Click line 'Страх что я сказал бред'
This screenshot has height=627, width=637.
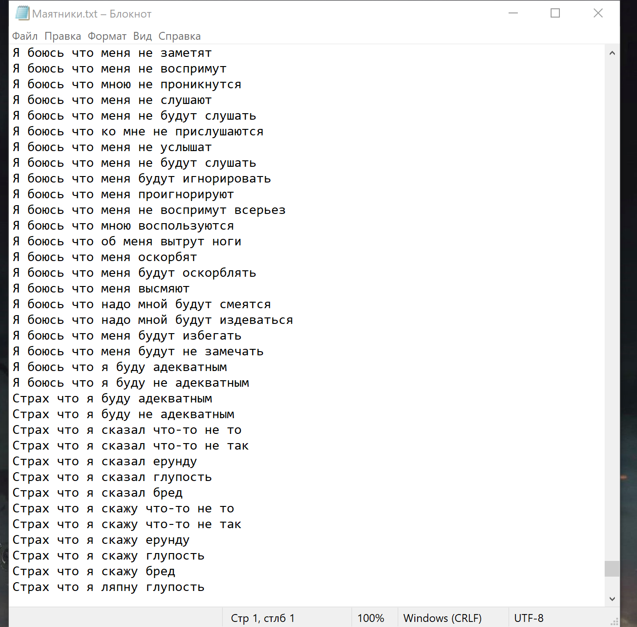click(97, 493)
